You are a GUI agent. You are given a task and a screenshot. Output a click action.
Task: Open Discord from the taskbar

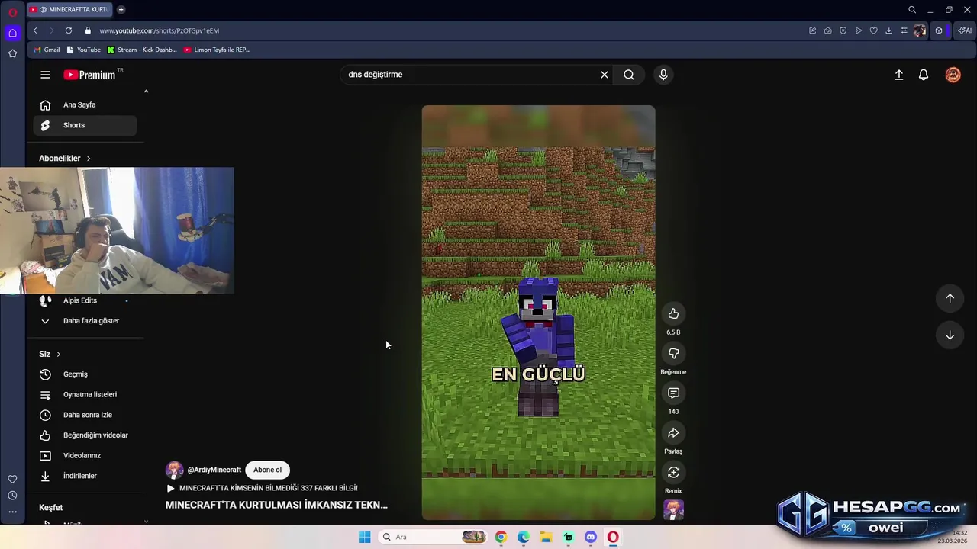[590, 537]
